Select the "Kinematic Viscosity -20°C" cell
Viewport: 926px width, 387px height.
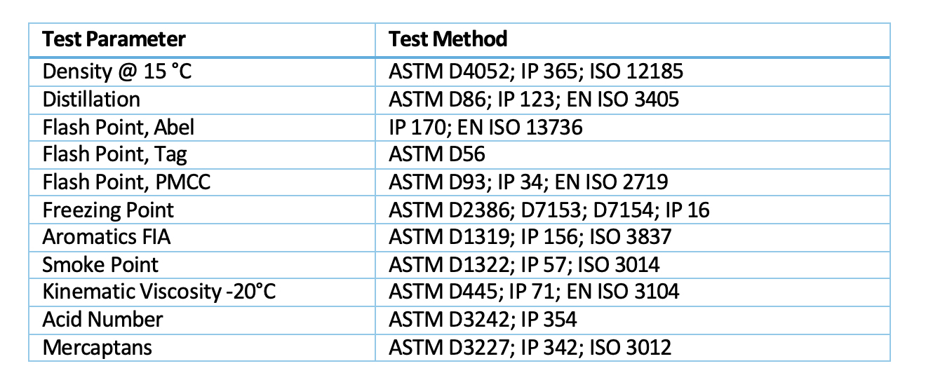(159, 292)
